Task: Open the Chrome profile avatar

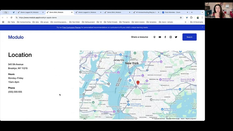Action: [198, 18]
